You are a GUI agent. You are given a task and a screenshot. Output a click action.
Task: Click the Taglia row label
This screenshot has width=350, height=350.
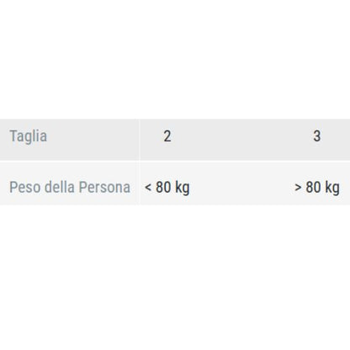[29, 136]
